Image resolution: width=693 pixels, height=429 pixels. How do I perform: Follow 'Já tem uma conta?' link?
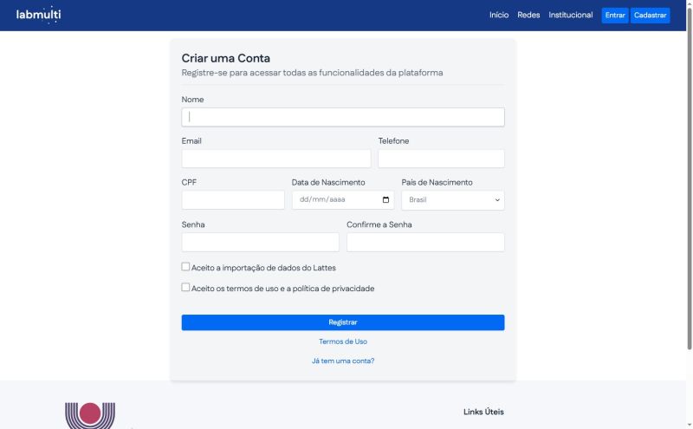343,361
